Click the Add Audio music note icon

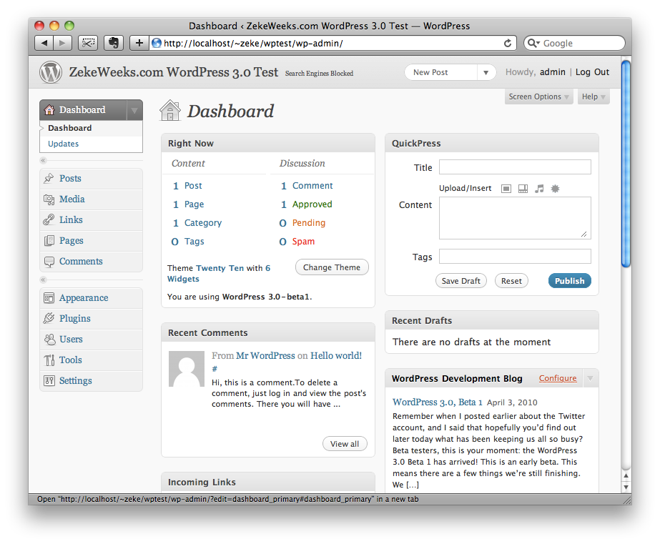click(x=539, y=189)
